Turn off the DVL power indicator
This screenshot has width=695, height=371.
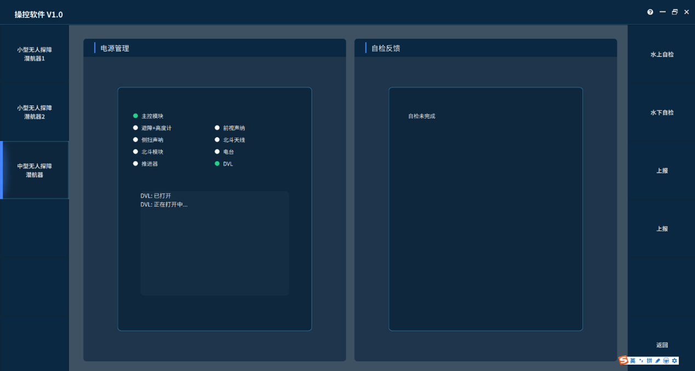(217, 164)
